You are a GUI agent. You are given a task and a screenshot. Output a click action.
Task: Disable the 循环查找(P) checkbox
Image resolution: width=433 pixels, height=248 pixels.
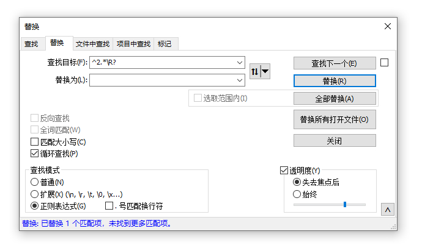pos(34,154)
